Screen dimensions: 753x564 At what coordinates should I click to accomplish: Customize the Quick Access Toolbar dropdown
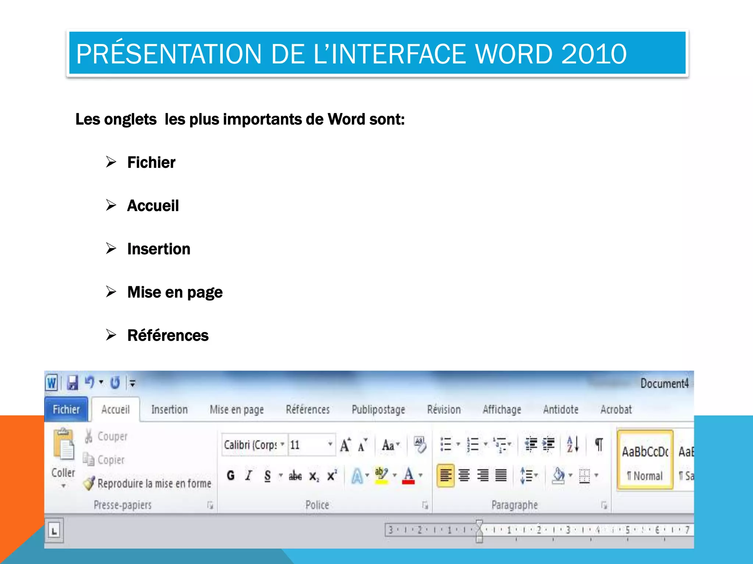132,383
